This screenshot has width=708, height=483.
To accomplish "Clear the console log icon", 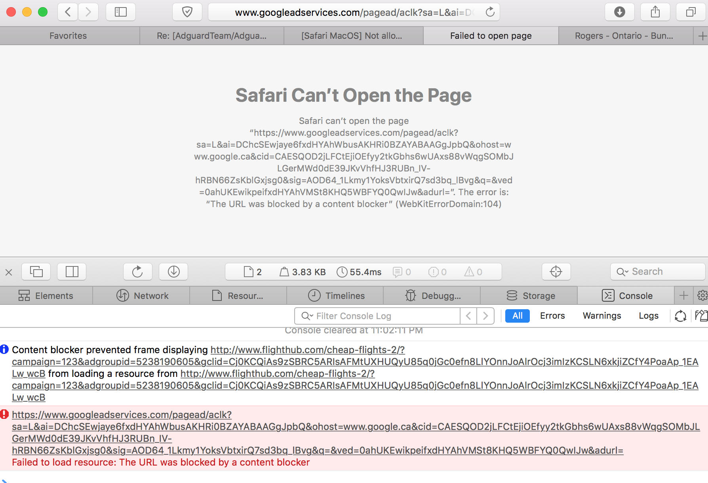I will (x=701, y=316).
